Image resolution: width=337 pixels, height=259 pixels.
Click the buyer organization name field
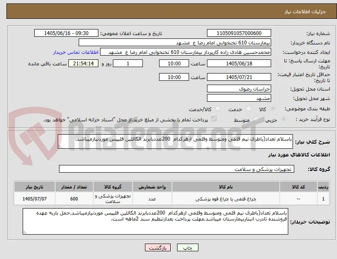(175, 42)
